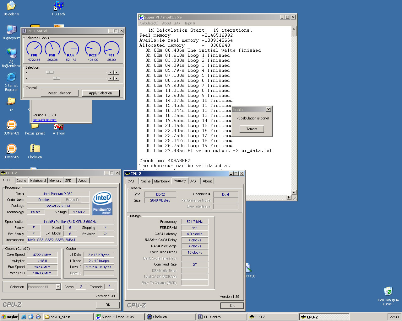This screenshot has width=402, height=321.
Task: Switch to About tab in left CPU-Z window
Action: (x=83, y=181)
